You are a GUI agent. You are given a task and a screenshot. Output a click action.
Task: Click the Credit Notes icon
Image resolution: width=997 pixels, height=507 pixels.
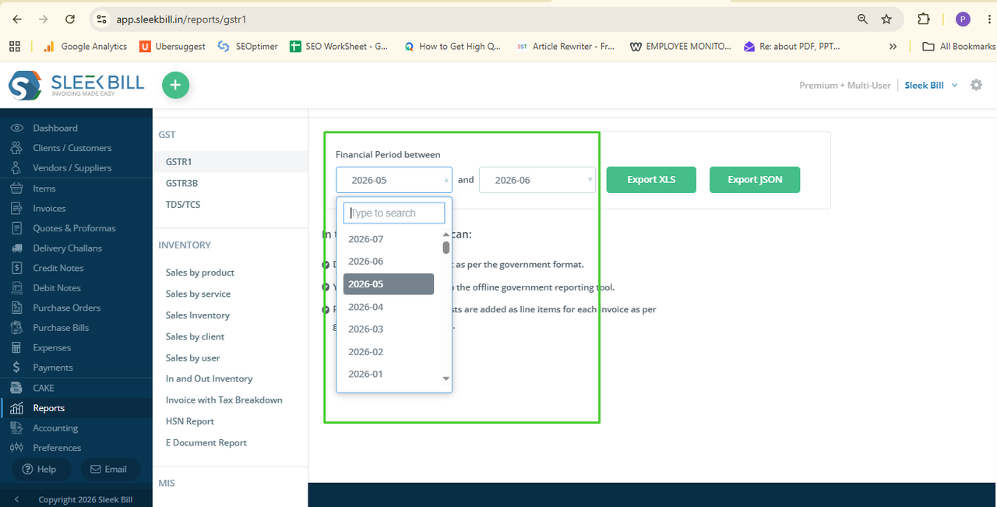tap(16, 268)
